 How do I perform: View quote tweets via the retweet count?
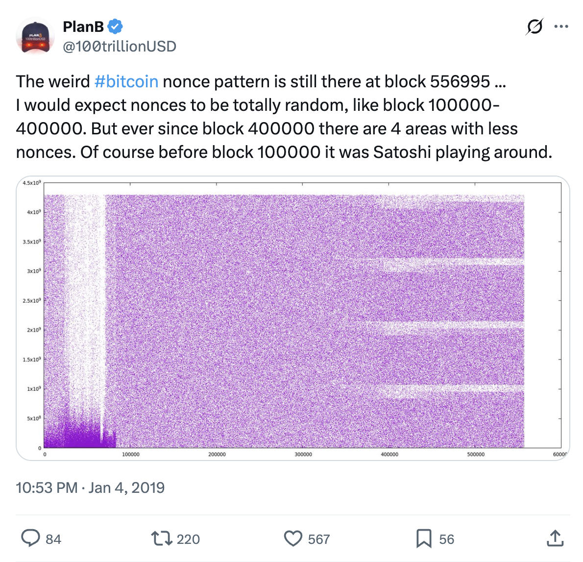[x=188, y=539]
